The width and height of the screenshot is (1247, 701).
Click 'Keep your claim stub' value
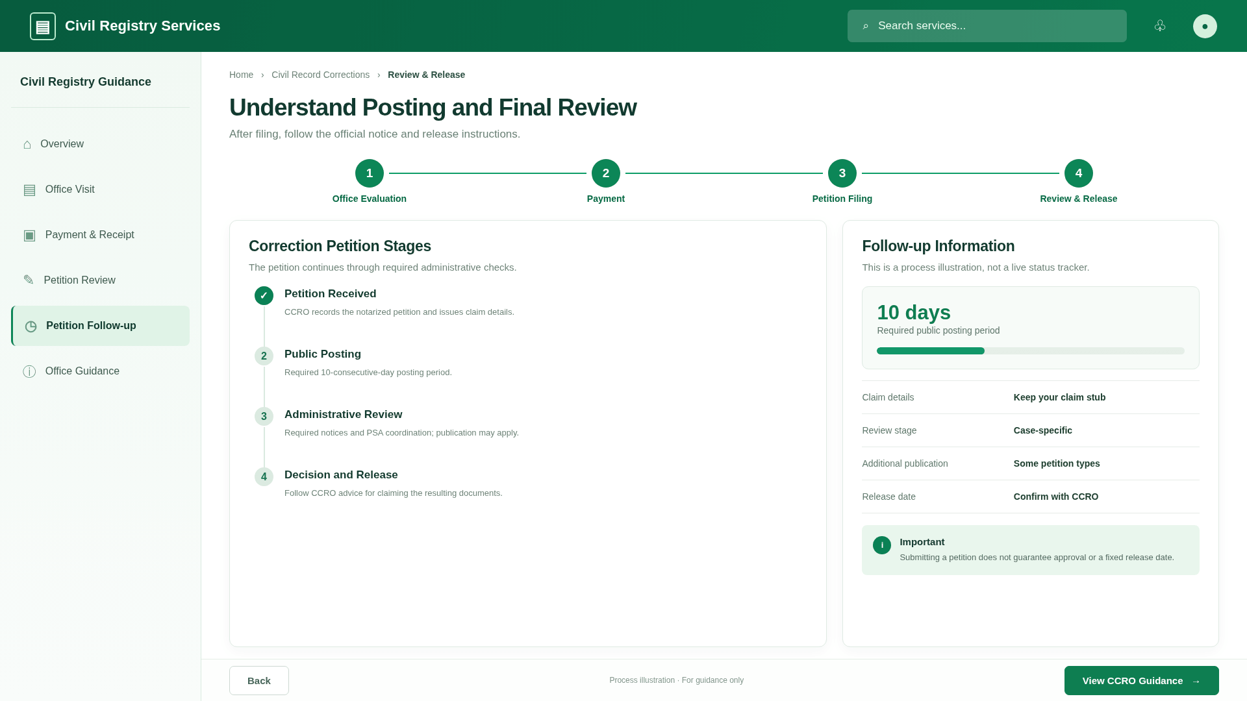tap(1059, 397)
